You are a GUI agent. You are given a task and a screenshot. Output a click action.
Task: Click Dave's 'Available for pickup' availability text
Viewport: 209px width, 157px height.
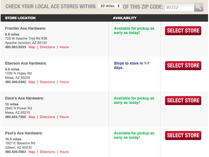click(134, 100)
